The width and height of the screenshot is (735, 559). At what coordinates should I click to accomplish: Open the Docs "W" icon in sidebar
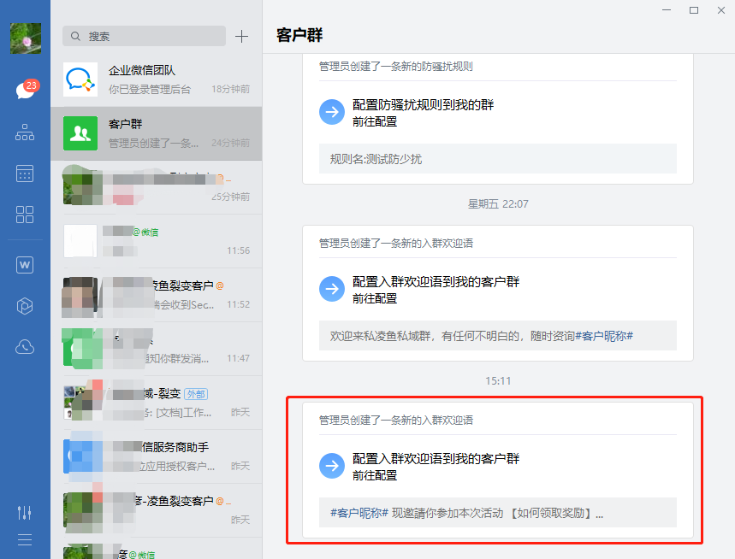click(25, 265)
